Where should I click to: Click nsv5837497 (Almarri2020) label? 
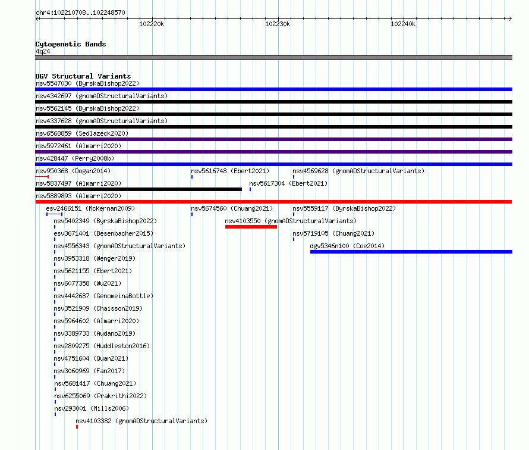(78, 183)
